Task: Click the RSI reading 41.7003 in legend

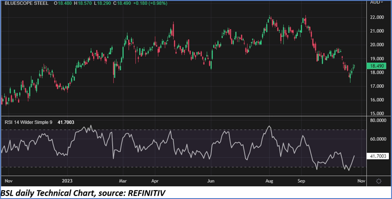Action: coord(66,122)
